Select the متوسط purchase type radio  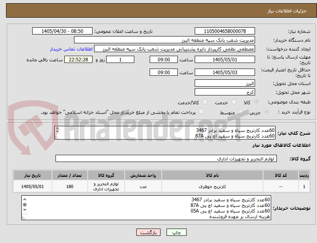coord(241,112)
